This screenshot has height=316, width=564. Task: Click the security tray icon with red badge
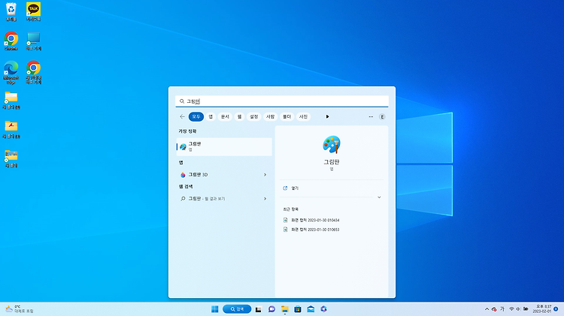pos(494,308)
